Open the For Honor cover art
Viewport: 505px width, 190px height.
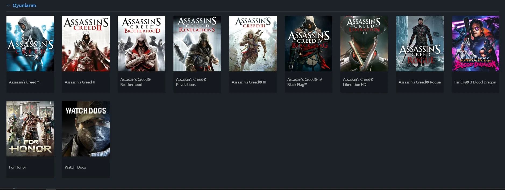coord(30,129)
